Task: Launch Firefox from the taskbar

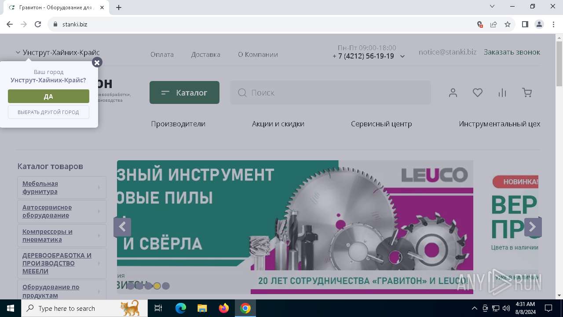Action: pyautogui.click(x=224, y=308)
